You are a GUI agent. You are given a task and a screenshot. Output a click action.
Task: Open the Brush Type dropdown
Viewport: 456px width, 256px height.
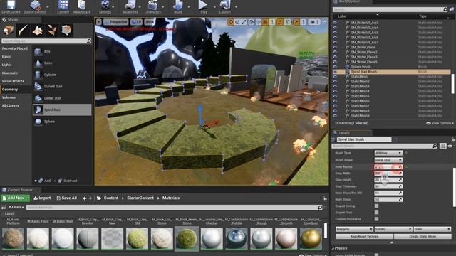[388, 153]
